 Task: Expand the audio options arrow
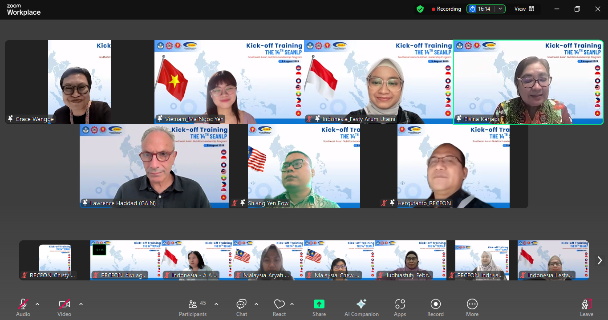(x=37, y=304)
